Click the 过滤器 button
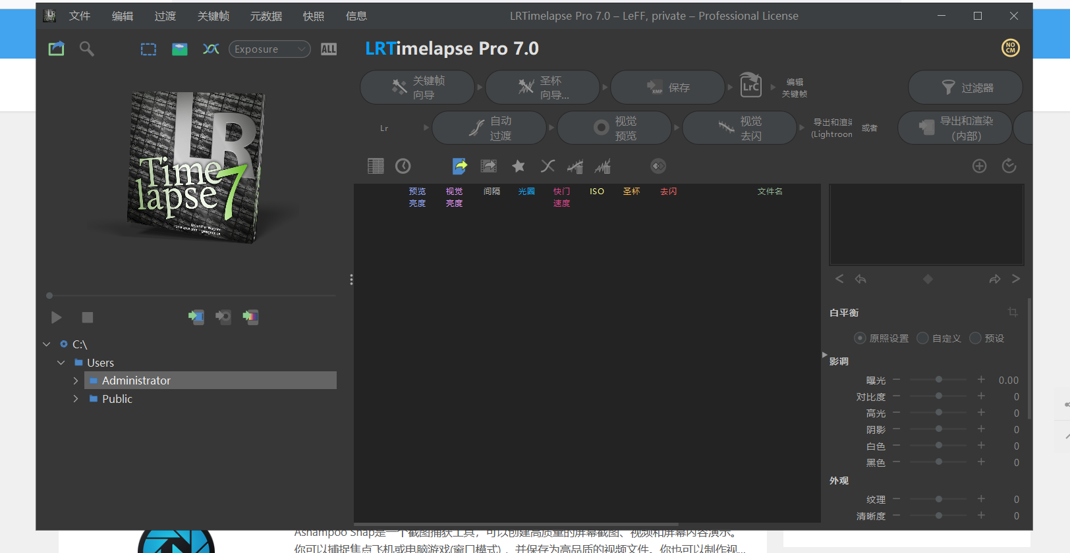The width and height of the screenshot is (1070, 553). point(966,88)
